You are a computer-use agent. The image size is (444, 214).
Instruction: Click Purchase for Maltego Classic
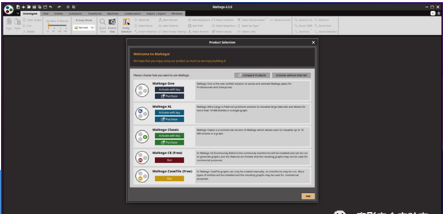[x=169, y=142]
